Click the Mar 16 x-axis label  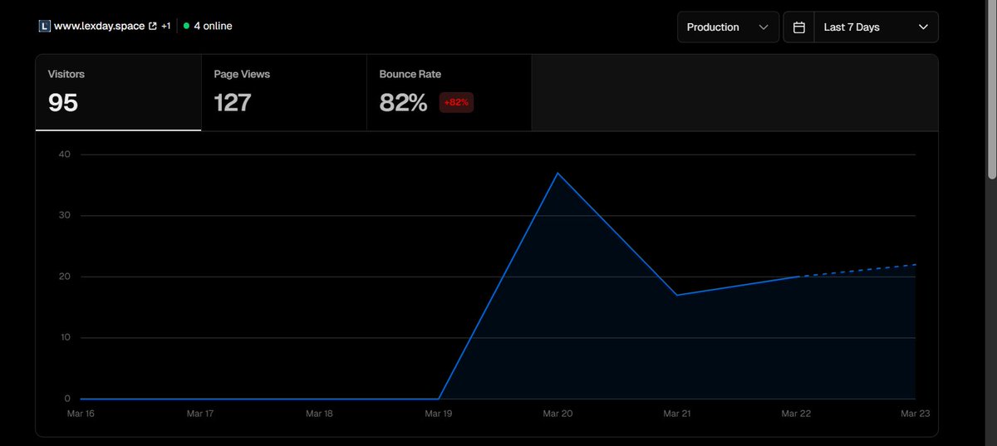coord(81,413)
